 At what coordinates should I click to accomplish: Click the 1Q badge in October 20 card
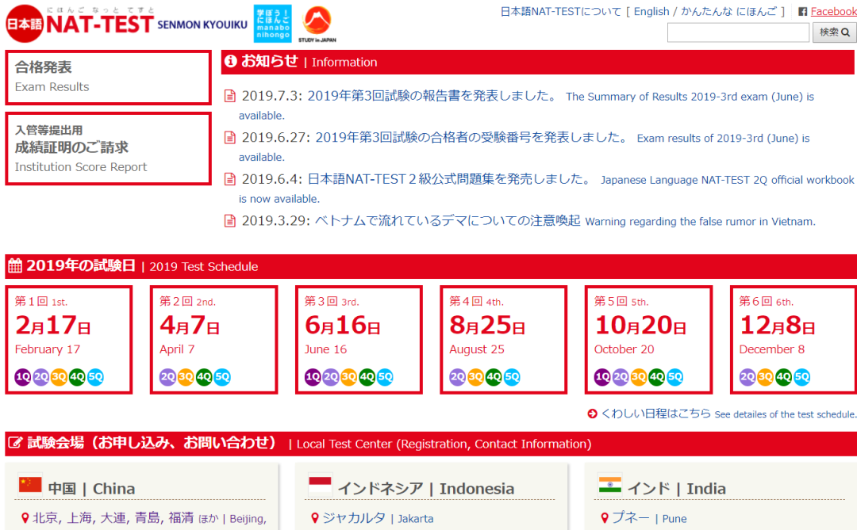click(x=602, y=376)
